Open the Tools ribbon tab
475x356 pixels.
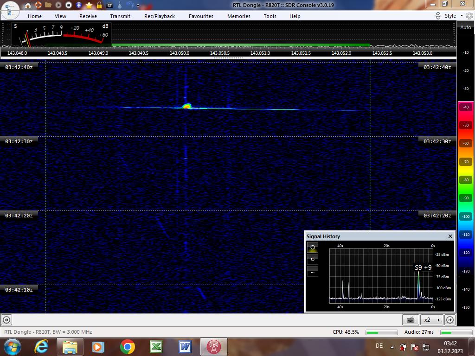(270, 16)
